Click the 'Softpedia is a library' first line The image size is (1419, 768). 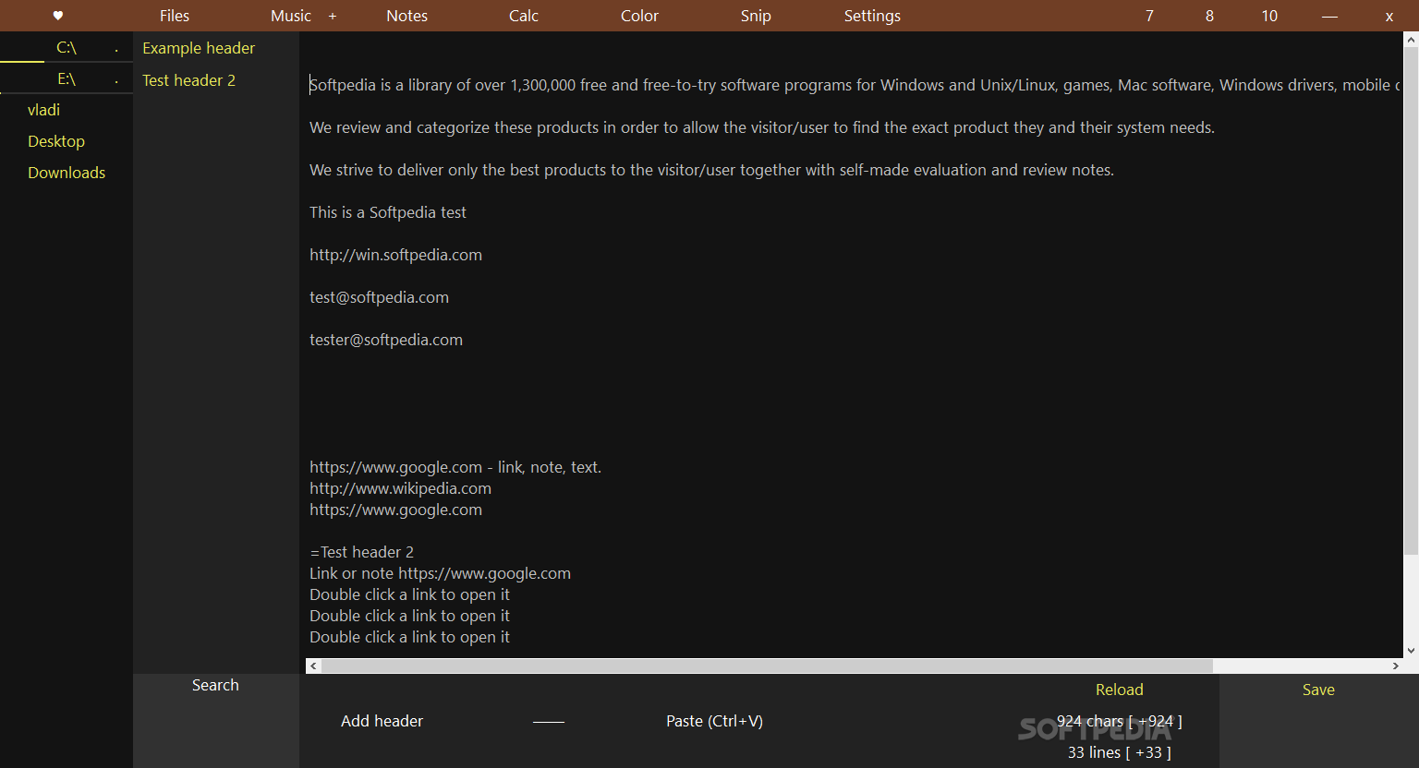tap(855, 85)
